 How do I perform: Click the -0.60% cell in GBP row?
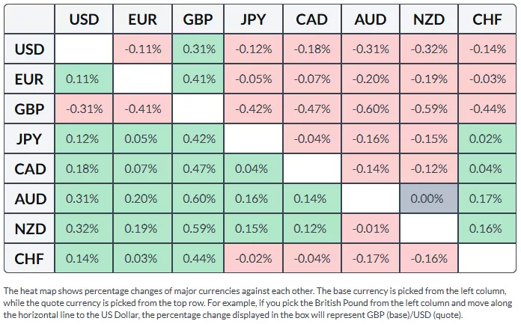click(371, 109)
